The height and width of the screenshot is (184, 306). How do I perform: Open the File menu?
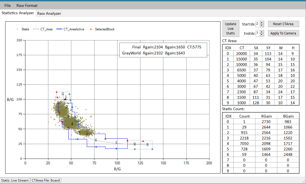coord(7,5)
